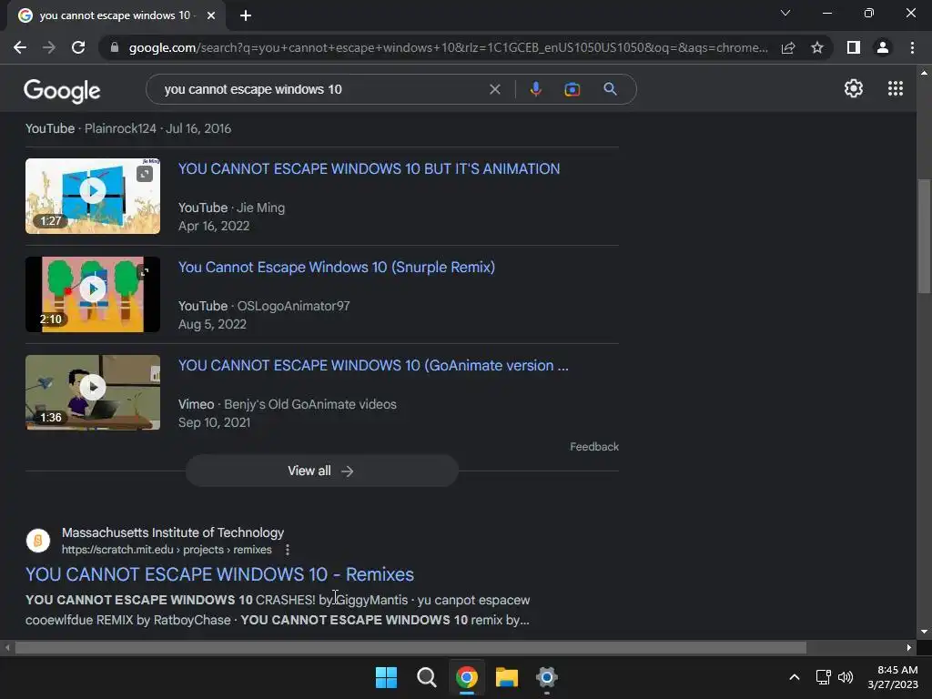This screenshot has height=699, width=932.
Task: Show hidden system tray icons
Action: coord(794,677)
